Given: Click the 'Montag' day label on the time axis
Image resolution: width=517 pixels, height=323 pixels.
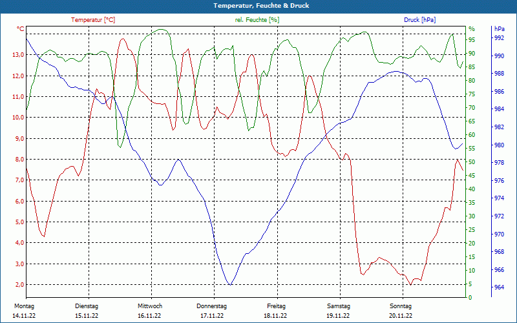Looking at the screenshot, I should pos(24,306).
